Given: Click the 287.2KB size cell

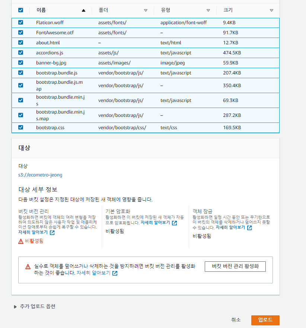Looking at the screenshot, I should coord(232,115).
